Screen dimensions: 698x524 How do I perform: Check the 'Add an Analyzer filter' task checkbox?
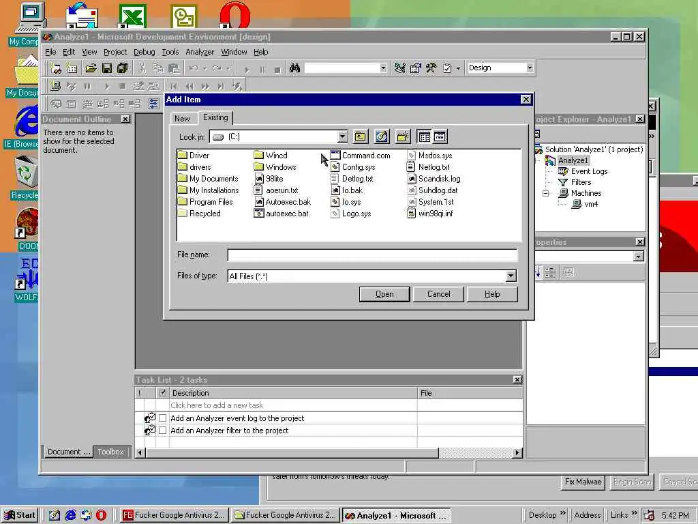coord(162,431)
